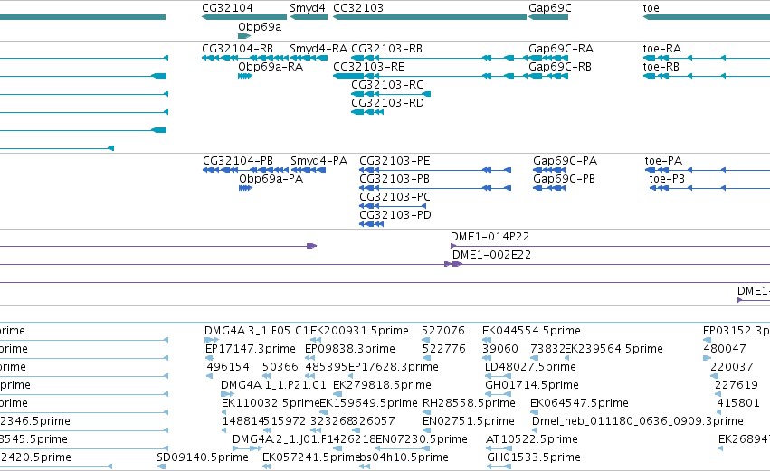Select protein label Smyd4-PA

point(318,161)
